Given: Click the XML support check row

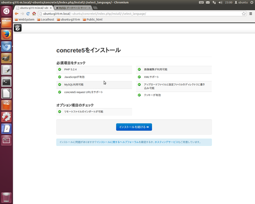Looking at the screenshot, I should pyautogui.click(x=174, y=77).
